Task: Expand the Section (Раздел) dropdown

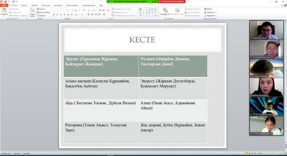Action: tap(42, 16)
